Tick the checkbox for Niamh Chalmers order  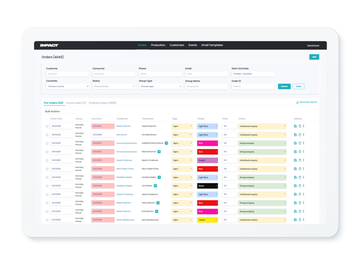click(x=47, y=161)
